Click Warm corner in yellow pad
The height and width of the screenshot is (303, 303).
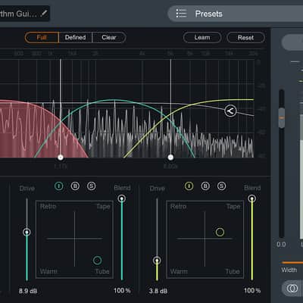179,271
